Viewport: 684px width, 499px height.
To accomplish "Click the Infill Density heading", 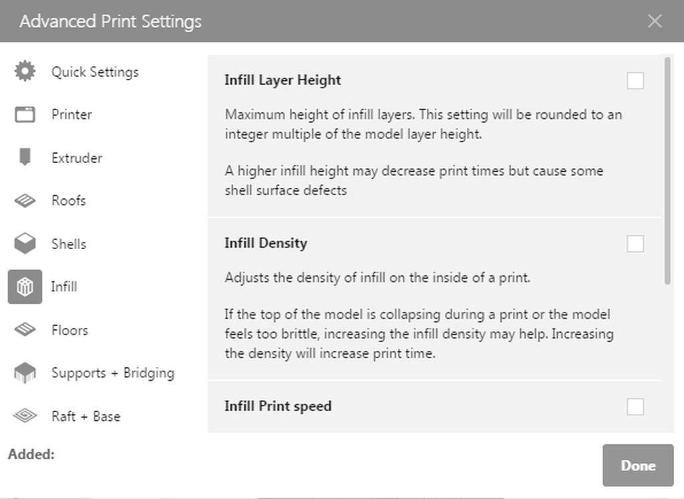I will pos(266,243).
